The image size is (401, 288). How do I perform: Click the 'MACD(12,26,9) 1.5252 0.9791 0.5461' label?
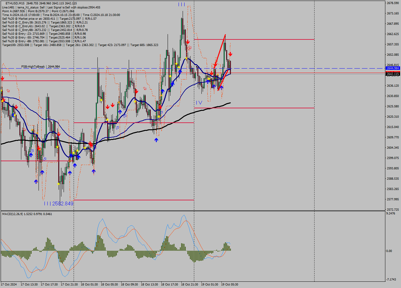(27, 214)
